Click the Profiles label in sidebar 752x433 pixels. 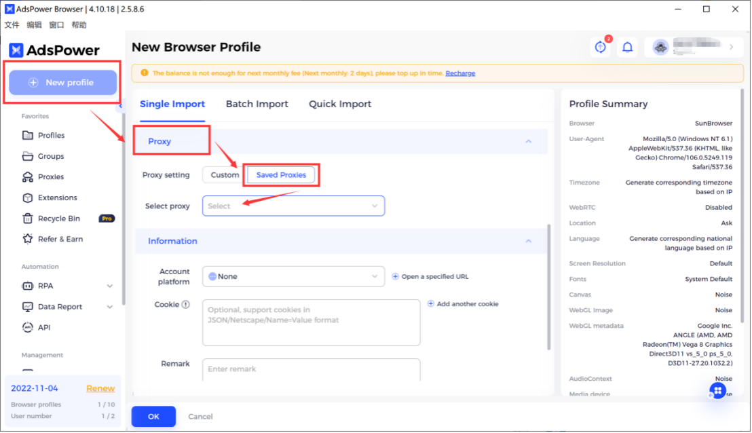point(52,136)
